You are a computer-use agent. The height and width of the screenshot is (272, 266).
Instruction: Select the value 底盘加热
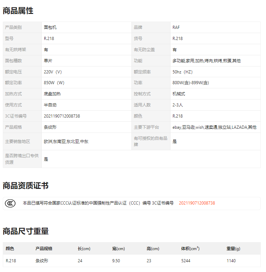[x=52, y=94]
